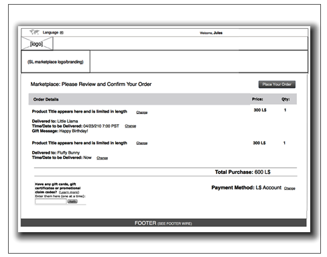Open the Learn more link for gift cards
327x257 pixels.
[69, 193]
